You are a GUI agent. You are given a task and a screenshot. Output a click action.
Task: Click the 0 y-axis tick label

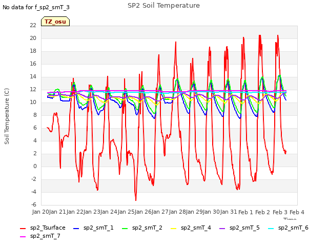tap(35, 166)
